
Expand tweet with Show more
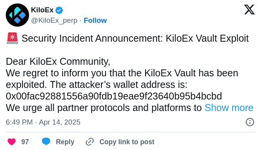point(229,108)
